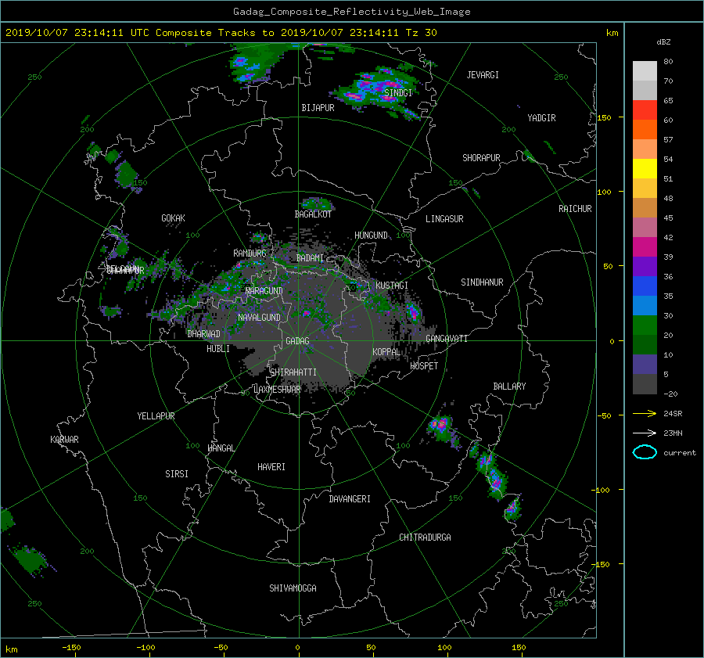Click the HOSPET city label

(424, 366)
